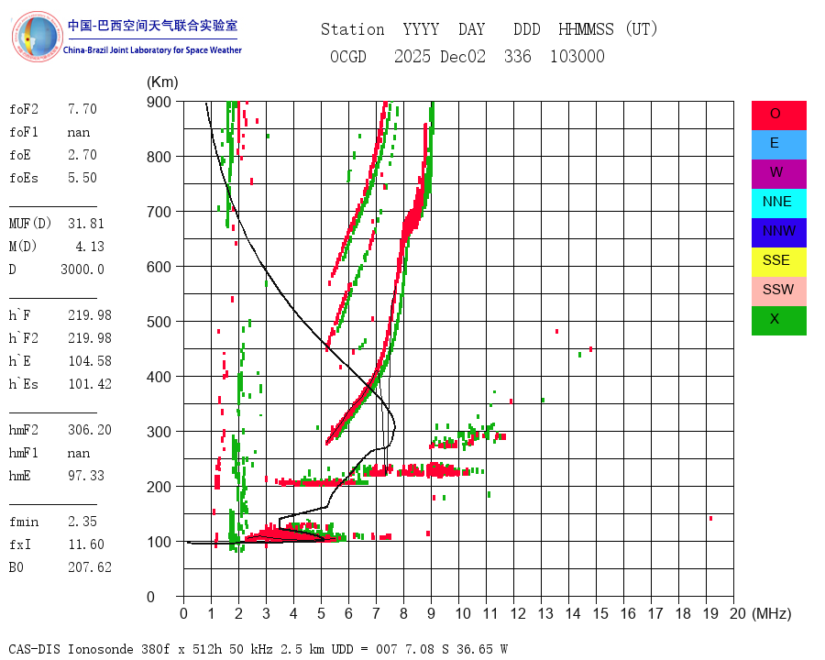Image resolution: width=825 pixels, height=660 pixels.
Task: Click the h`Es value 101.42
Action: tap(90, 384)
